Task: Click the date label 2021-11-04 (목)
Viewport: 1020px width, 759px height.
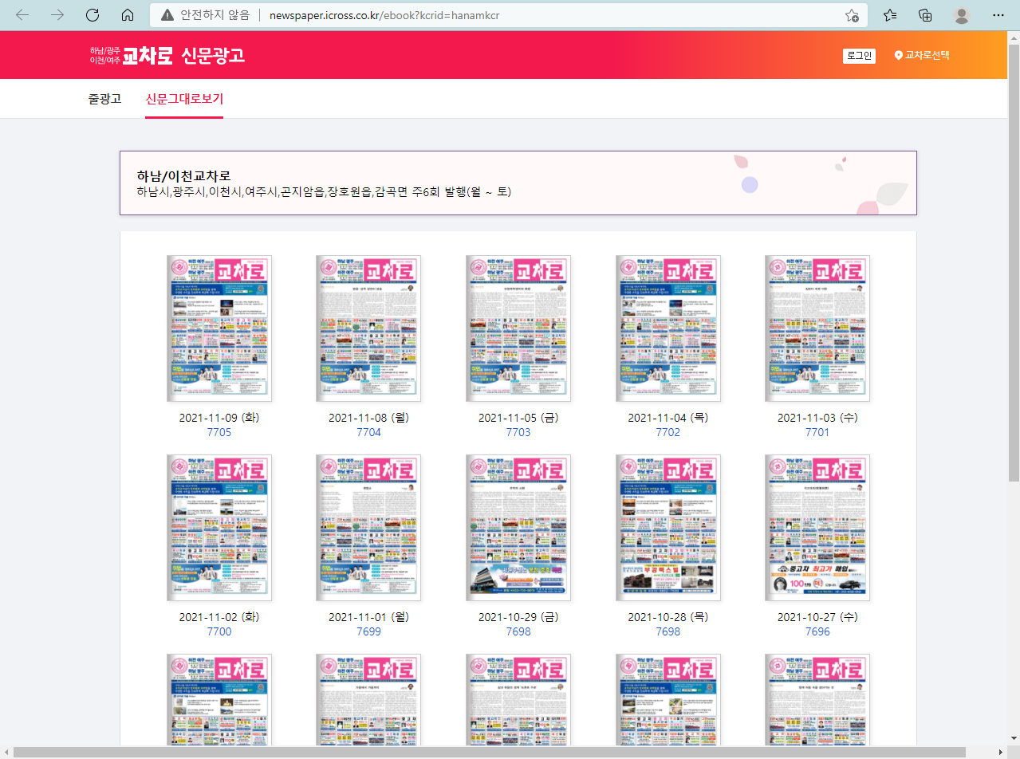Action: point(668,418)
